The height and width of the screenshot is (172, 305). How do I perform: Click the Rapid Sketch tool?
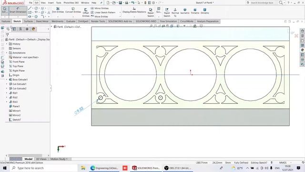pos(167,12)
